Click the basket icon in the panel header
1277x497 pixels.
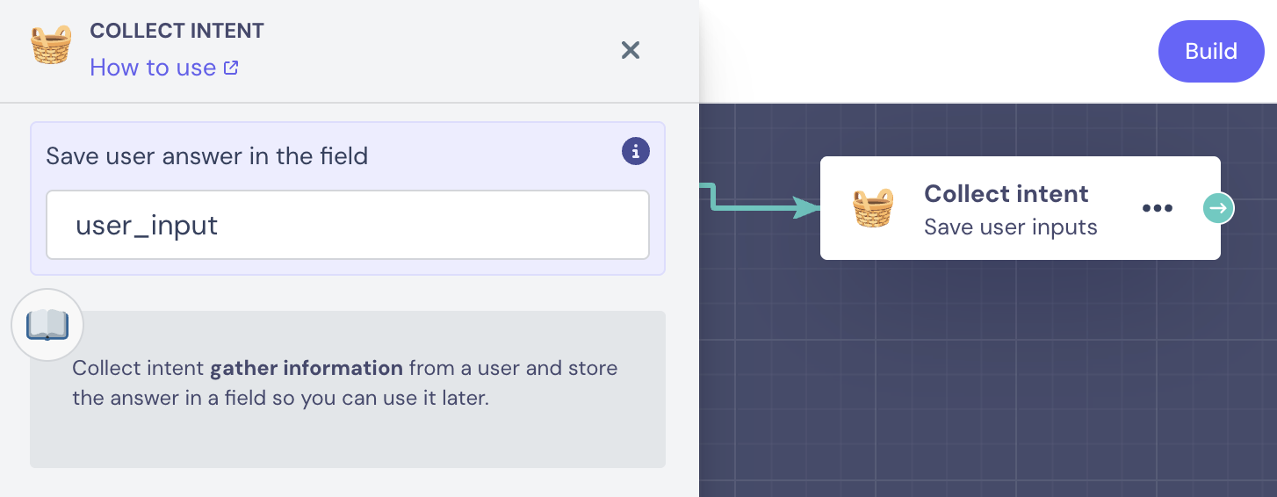tap(51, 46)
